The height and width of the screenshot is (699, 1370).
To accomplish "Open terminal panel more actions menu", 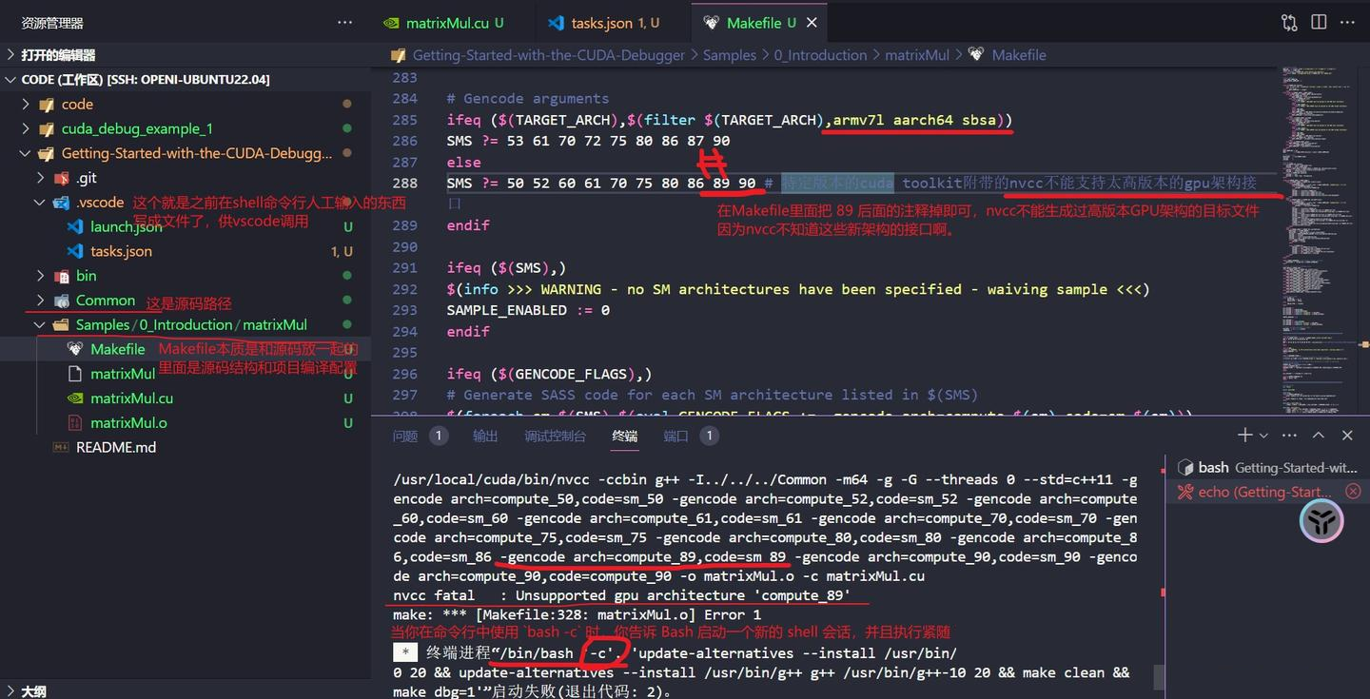I will tap(1290, 435).
